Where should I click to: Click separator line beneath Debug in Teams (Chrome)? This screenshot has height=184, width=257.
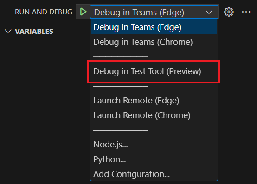click(x=121, y=57)
